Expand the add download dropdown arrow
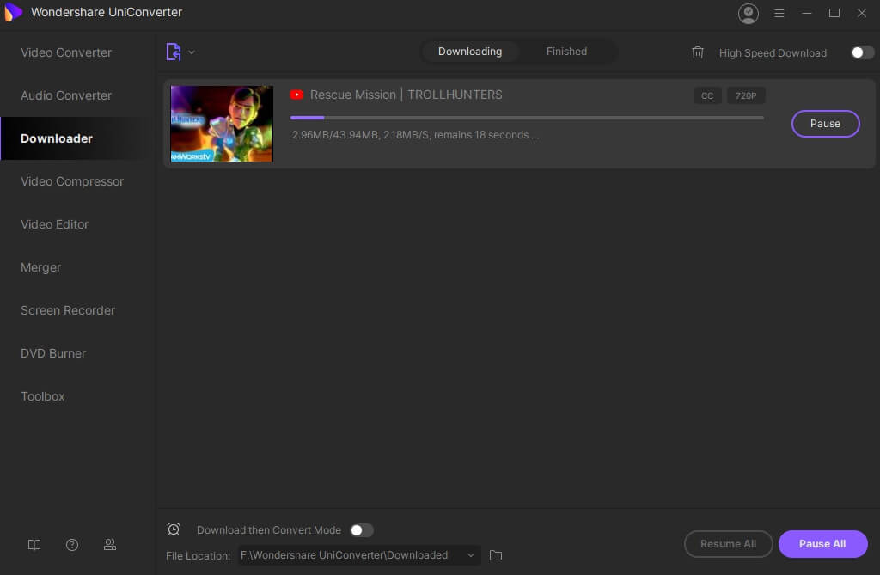The image size is (880, 575). coord(192,52)
